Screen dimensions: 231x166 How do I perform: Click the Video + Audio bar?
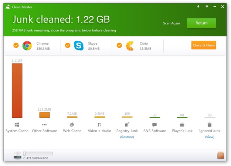[99, 117]
